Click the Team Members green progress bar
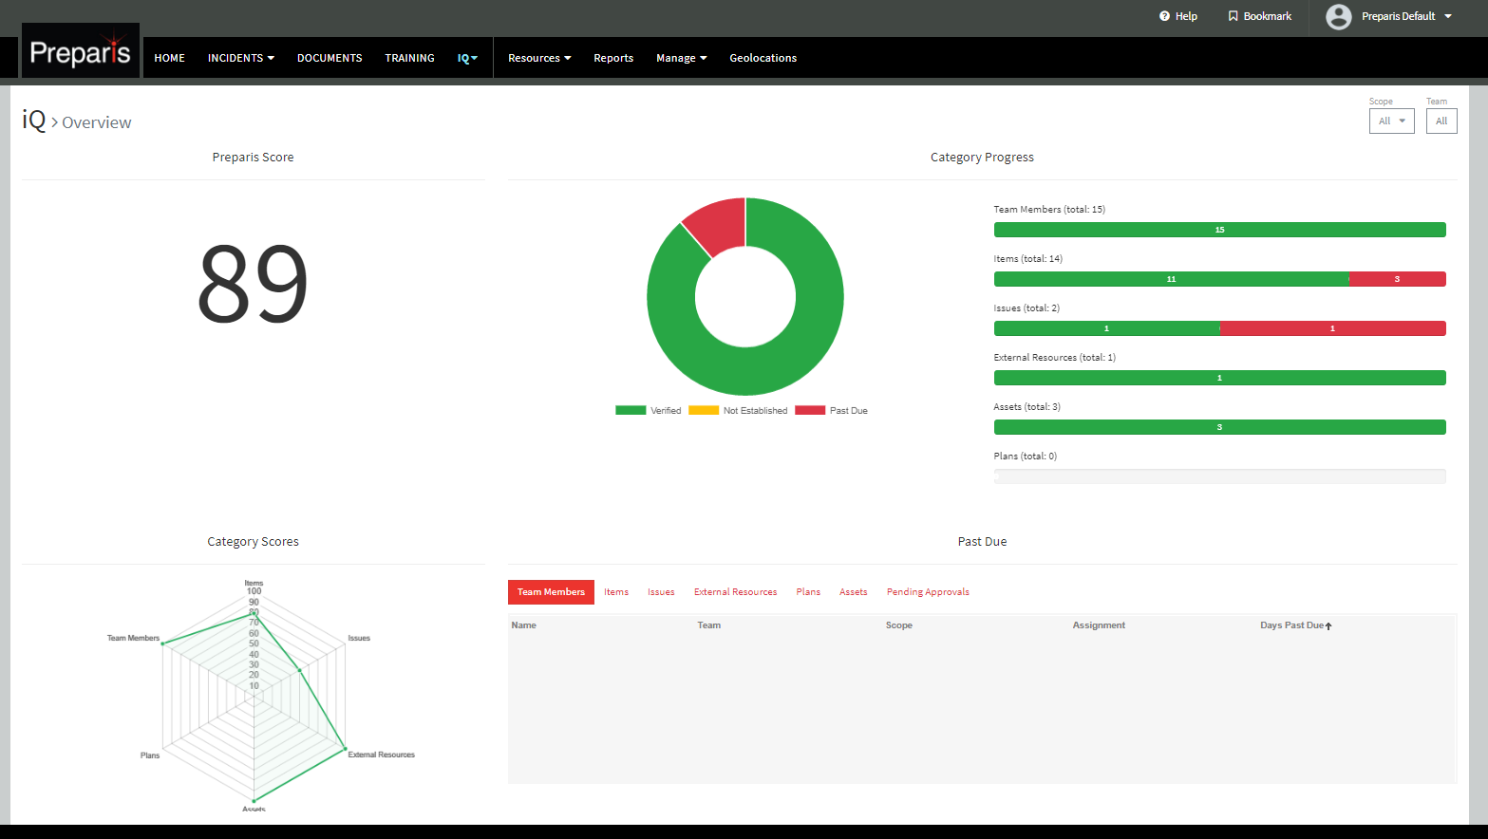1488x839 pixels. (x=1219, y=230)
